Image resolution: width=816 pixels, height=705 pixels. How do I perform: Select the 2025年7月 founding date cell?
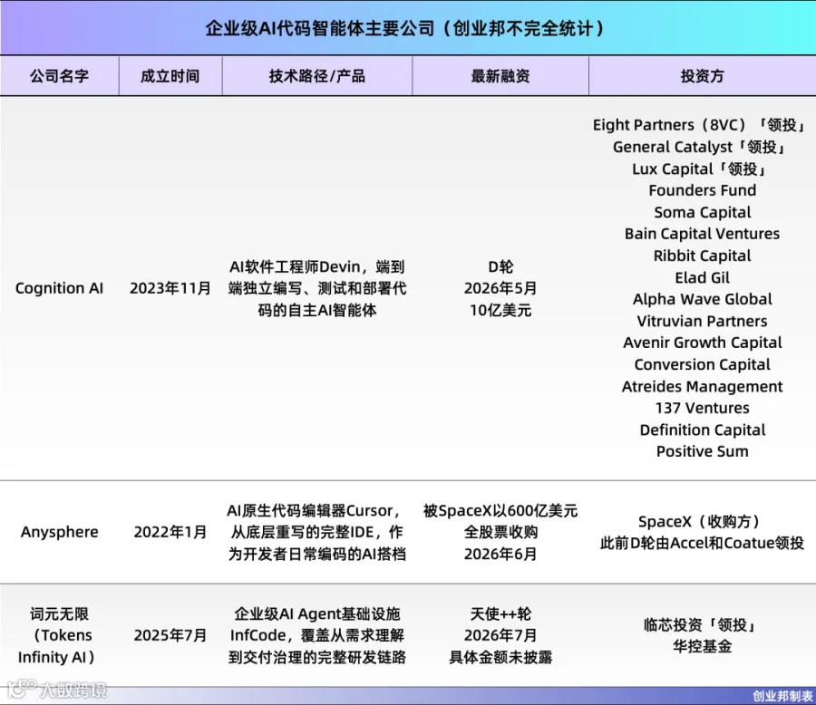pos(170,635)
